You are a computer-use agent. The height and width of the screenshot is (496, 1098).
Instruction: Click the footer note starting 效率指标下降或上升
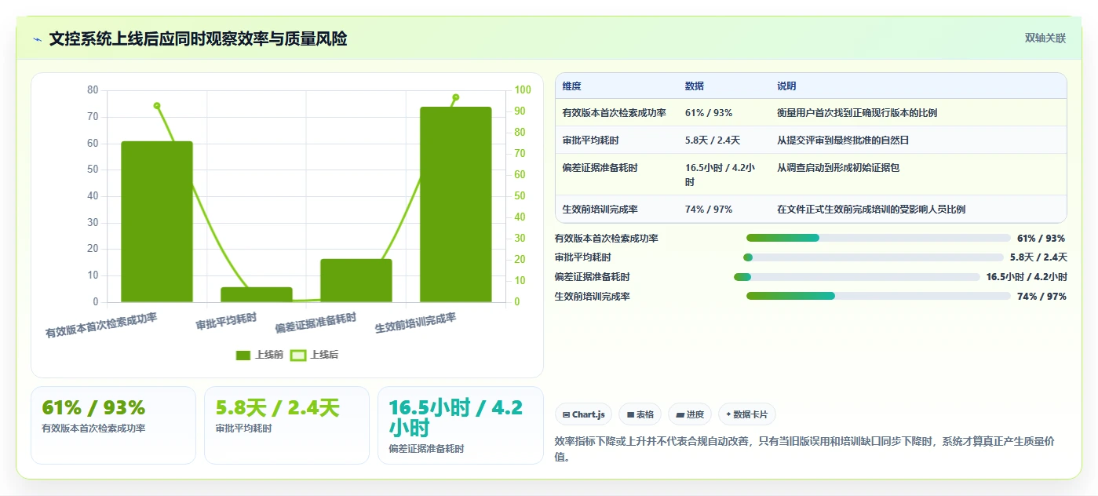(805, 449)
